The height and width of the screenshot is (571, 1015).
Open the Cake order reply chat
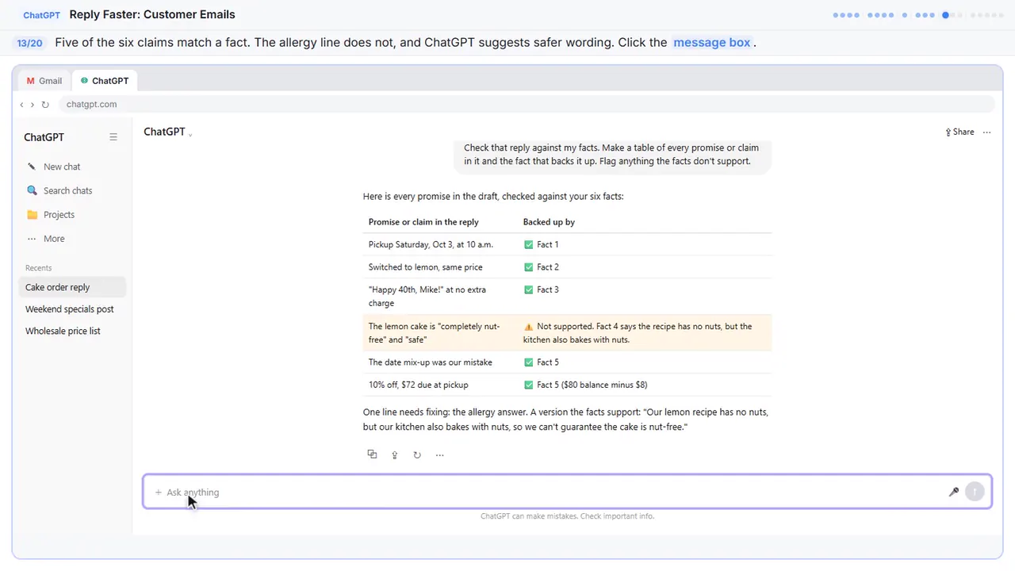tap(72, 287)
